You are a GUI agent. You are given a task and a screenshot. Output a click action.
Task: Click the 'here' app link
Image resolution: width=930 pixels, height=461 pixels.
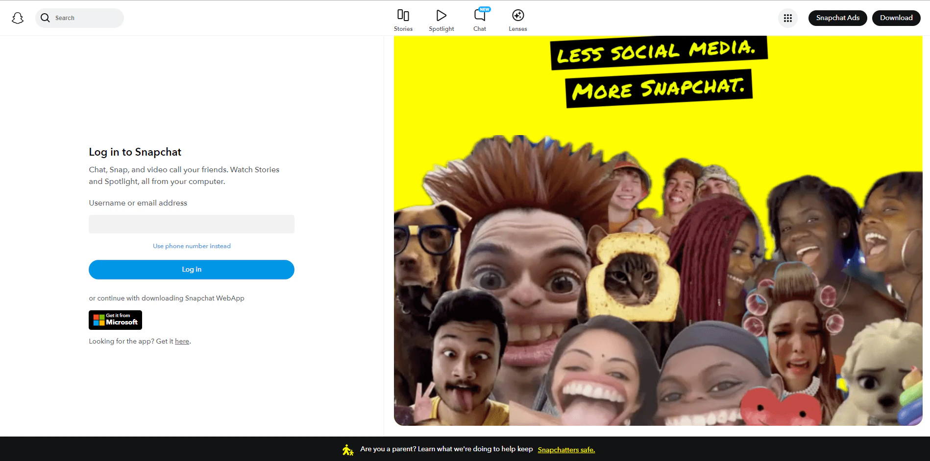(x=182, y=342)
